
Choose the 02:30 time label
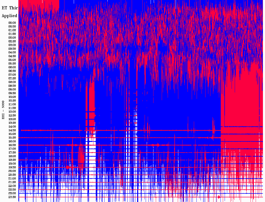[12, 41]
